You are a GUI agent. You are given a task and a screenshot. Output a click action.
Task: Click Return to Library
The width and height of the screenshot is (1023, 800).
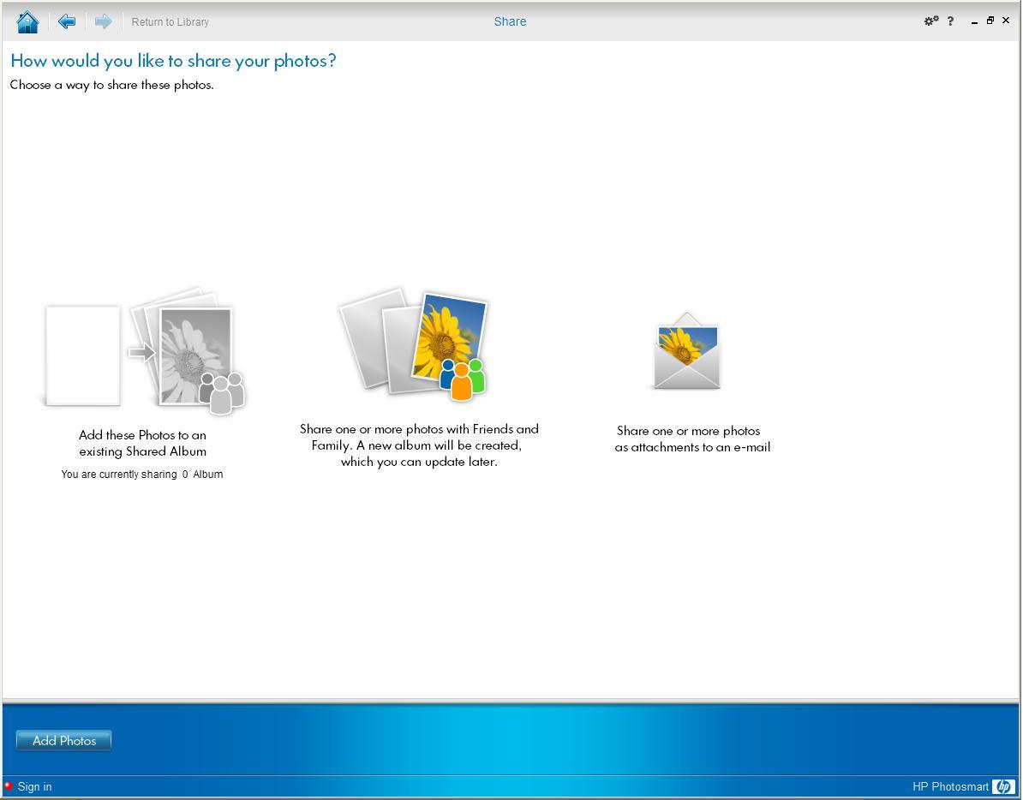coord(170,22)
